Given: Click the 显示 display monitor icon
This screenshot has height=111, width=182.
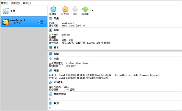Looking at the screenshot, I should [x=51, y=47].
